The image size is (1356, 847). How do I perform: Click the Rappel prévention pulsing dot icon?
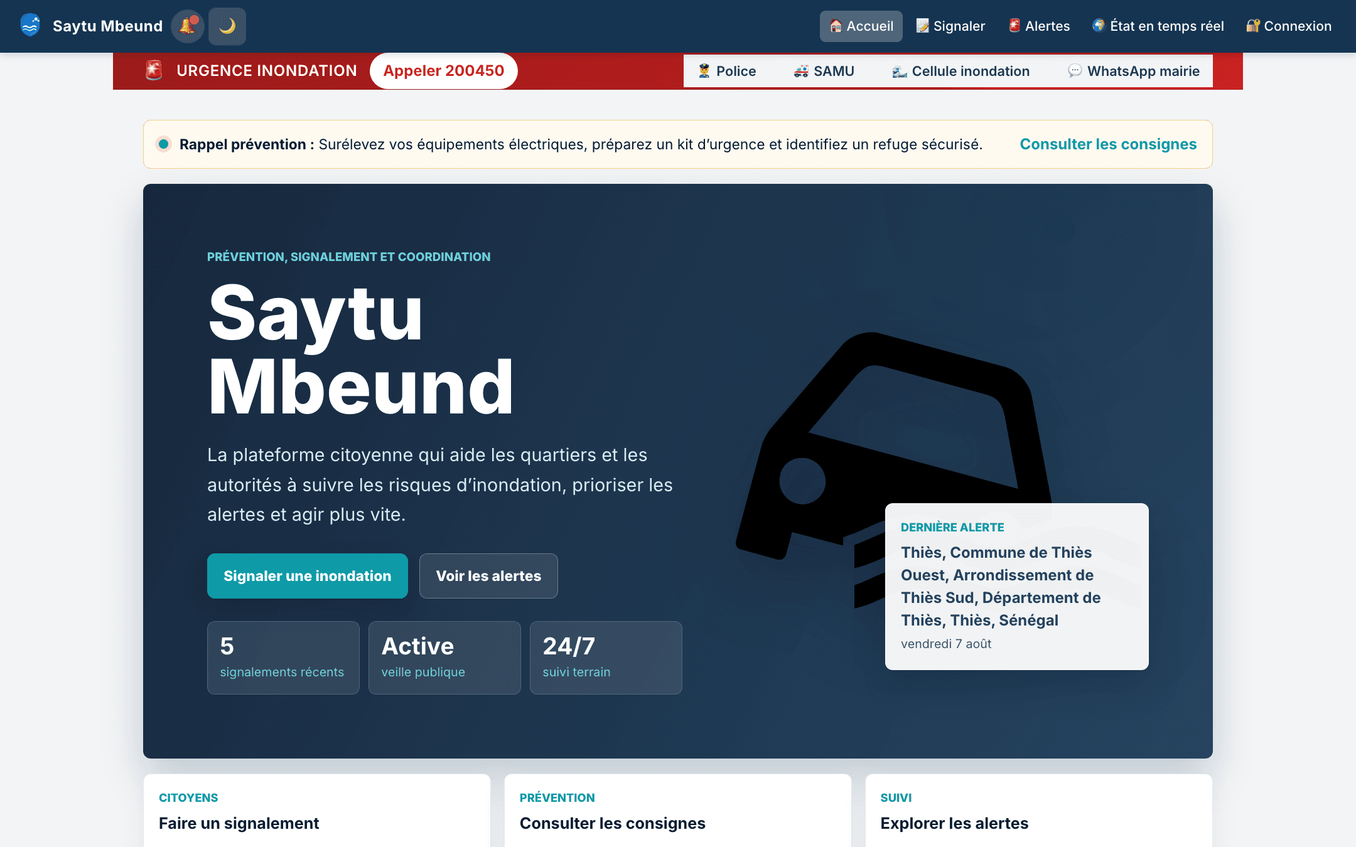click(163, 144)
